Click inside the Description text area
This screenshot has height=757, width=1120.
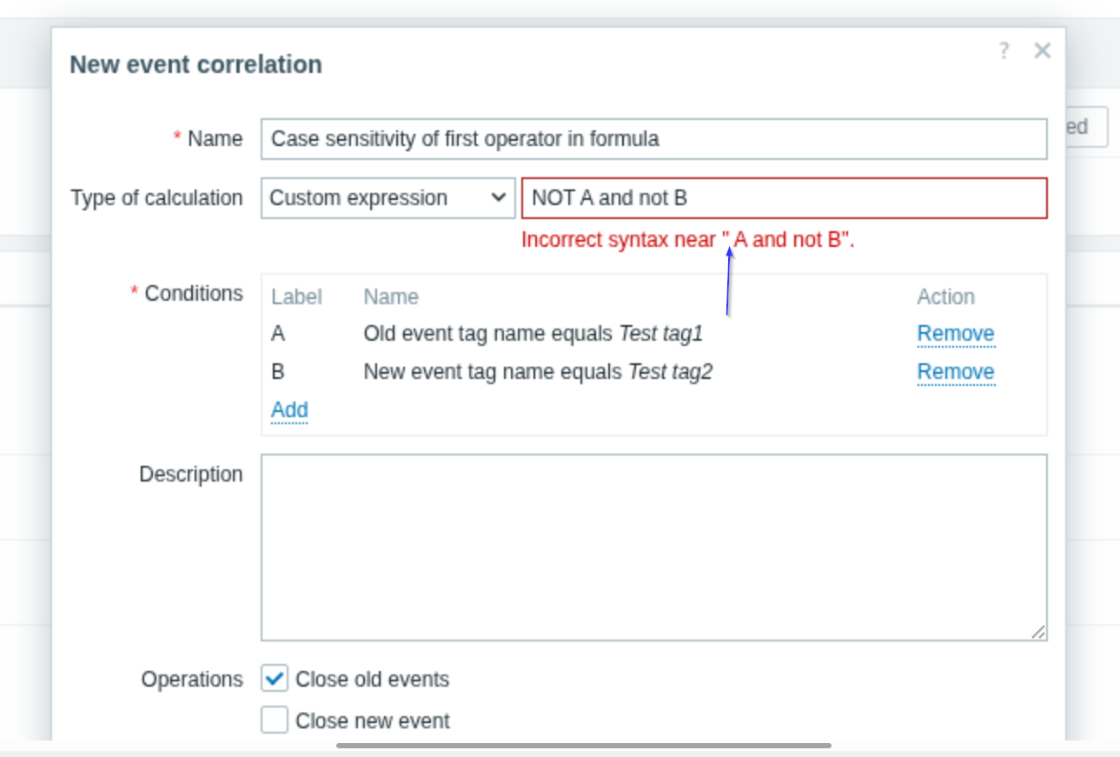(653, 548)
